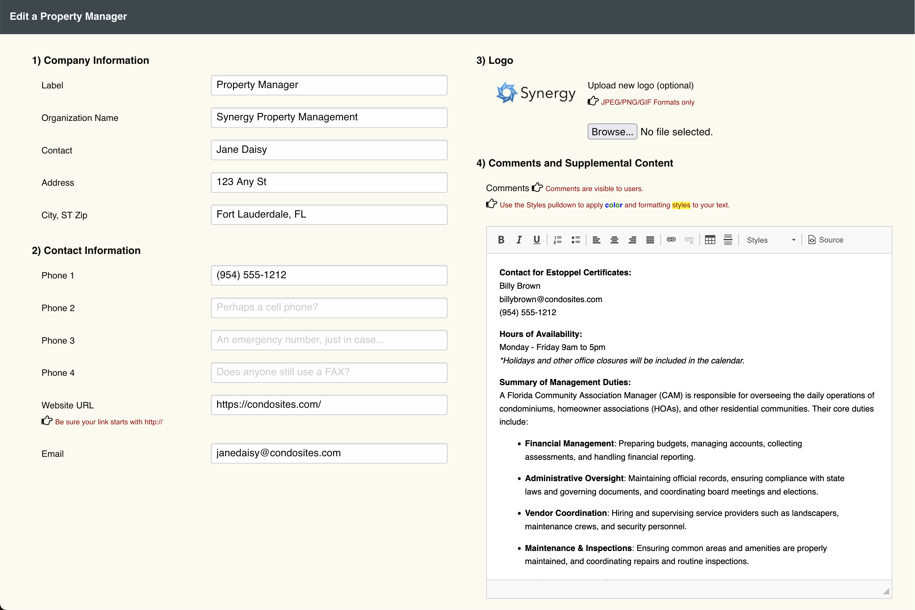Insert a table into comments
915x610 pixels.
coord(710,240)
